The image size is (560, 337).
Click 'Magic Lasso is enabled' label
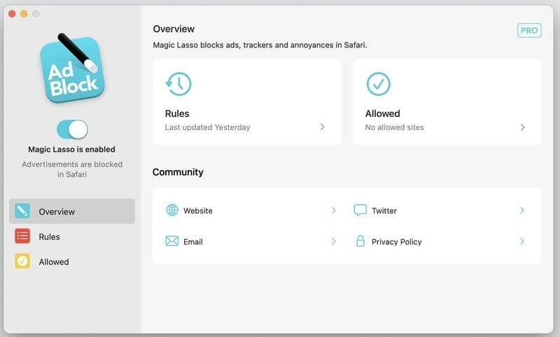pos(72,150)
